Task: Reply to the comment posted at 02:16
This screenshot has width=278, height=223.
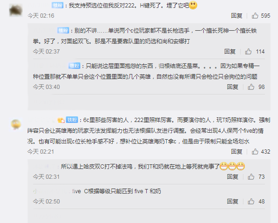Action: pyautogui.click(x=236, y=15)
